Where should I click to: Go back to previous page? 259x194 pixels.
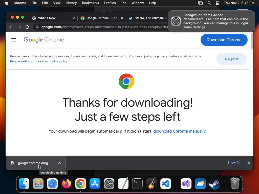tap(11, 27)
